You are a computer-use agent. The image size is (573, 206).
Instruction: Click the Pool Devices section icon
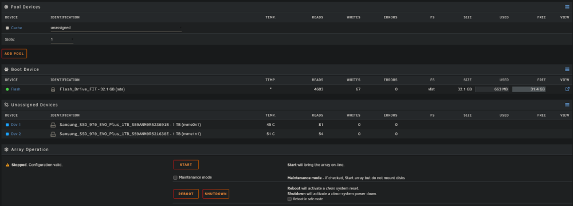click(x=6, y=7)
